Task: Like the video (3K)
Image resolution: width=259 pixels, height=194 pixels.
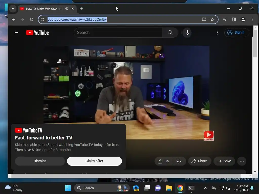Action: click(x=163, y=161)
